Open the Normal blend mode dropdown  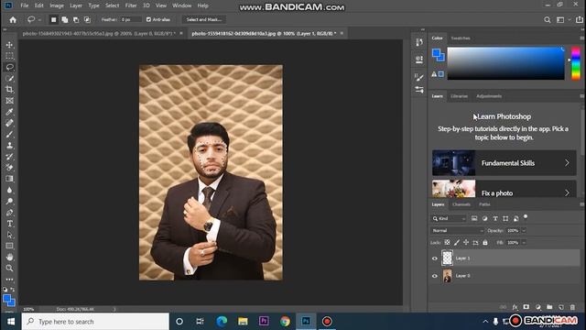[x=457, y=230]
